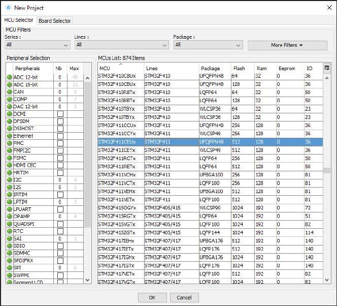Sort the list by Flash column header

coord(243,68)
